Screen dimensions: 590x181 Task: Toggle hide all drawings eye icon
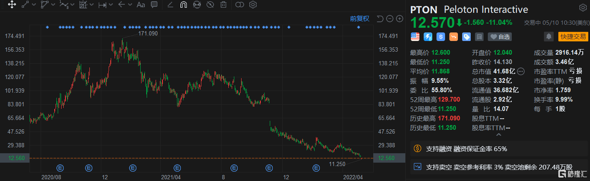tap(210, 5)
